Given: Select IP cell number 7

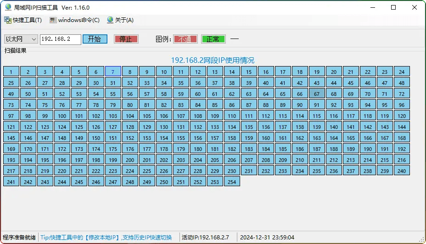Looking at the screenshot, I should [x=113, y=72].
